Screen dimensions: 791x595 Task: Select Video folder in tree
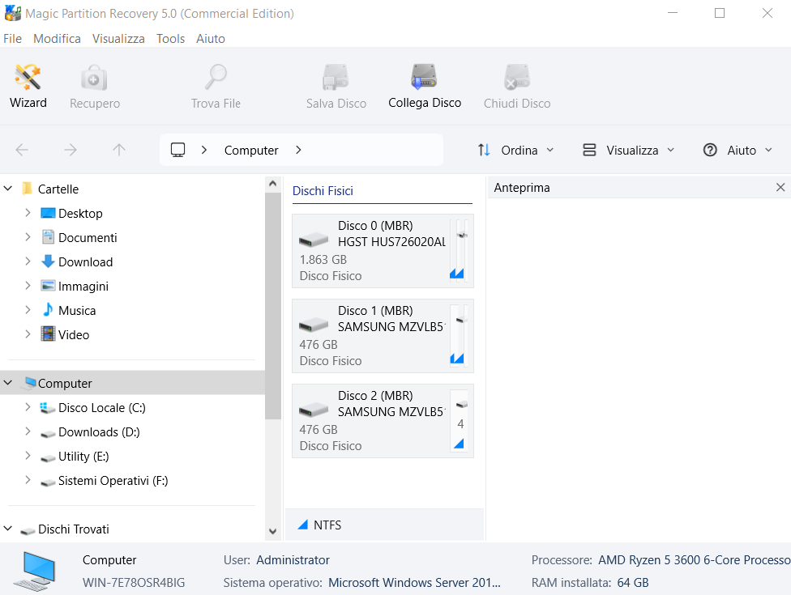[x=74, y=334]
